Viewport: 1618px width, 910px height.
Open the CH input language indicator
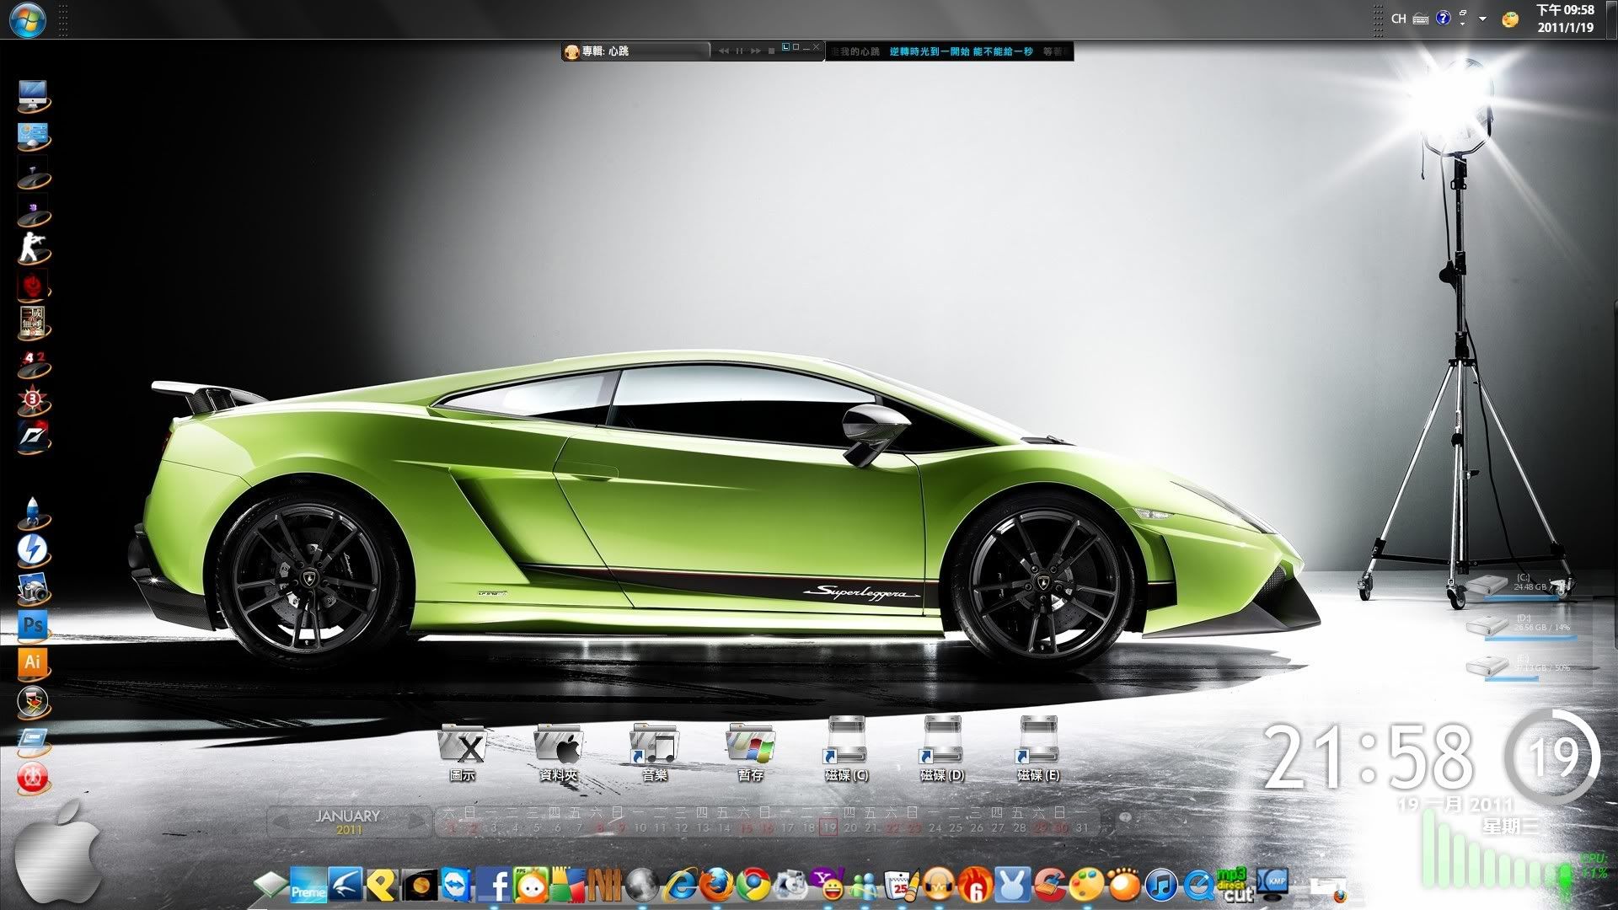pyautogui.click(x=1399, y=19)
